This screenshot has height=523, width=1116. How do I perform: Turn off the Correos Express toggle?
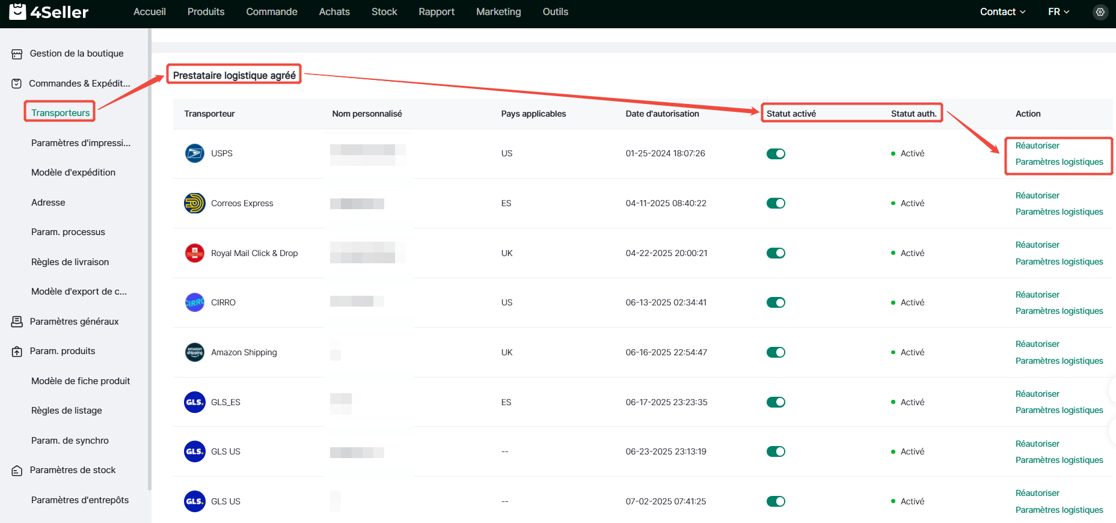tap(776, 203)
